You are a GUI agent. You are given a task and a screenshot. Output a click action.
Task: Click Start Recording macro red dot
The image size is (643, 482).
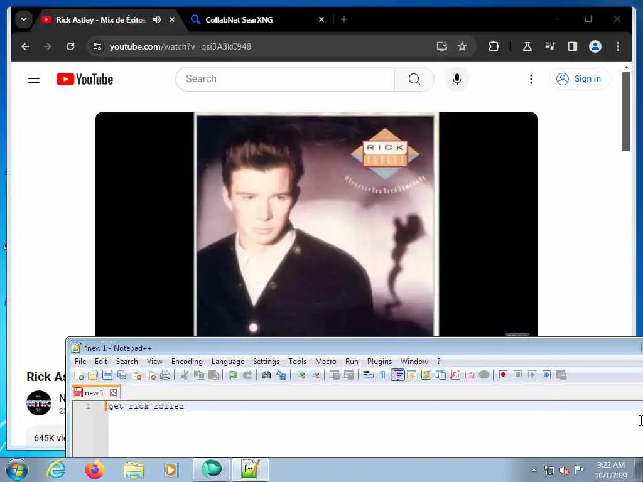pyautogui.click(x=503, y=375)
